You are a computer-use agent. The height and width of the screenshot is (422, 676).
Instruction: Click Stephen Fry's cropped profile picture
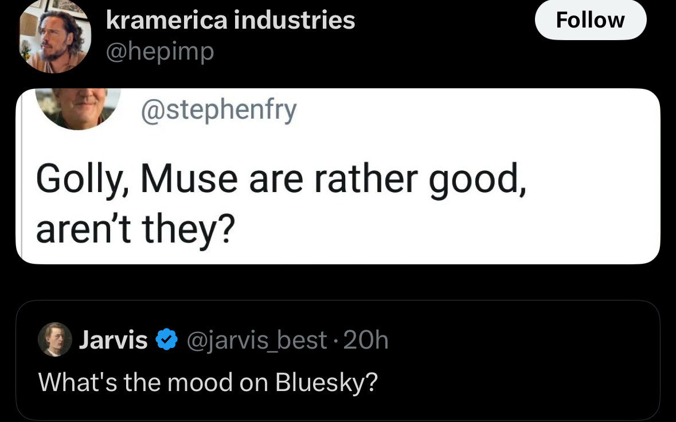(79, 108)
